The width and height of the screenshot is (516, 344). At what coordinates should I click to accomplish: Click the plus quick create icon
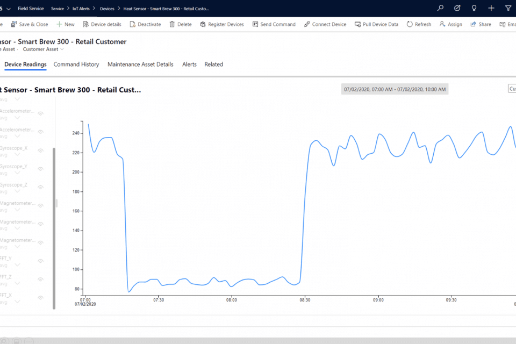491,8
